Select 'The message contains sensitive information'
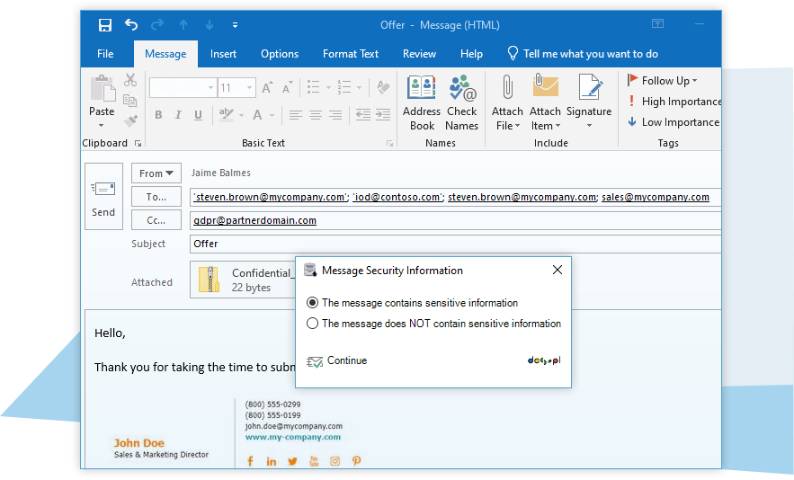794x480 pixels. 313,303
